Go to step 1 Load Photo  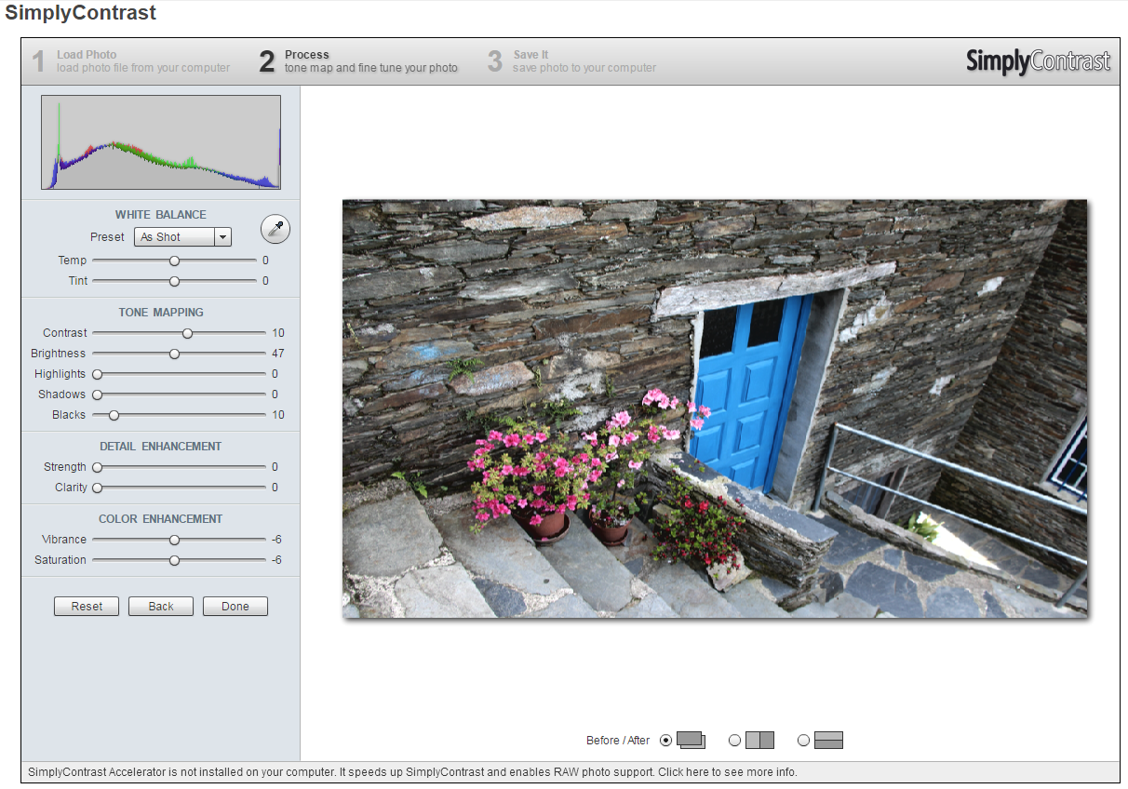click(x=130, y=61)
